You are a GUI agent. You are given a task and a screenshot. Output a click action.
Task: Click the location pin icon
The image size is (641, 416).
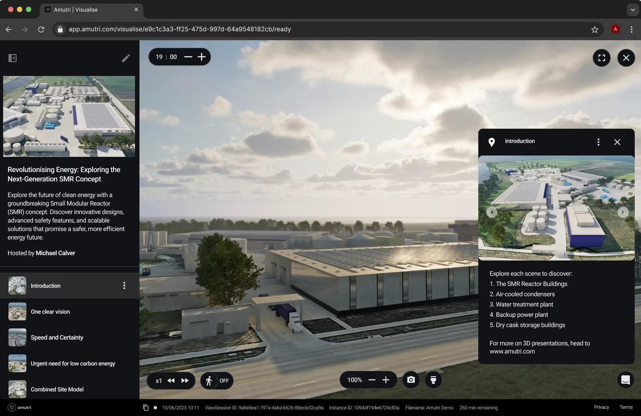492,142
